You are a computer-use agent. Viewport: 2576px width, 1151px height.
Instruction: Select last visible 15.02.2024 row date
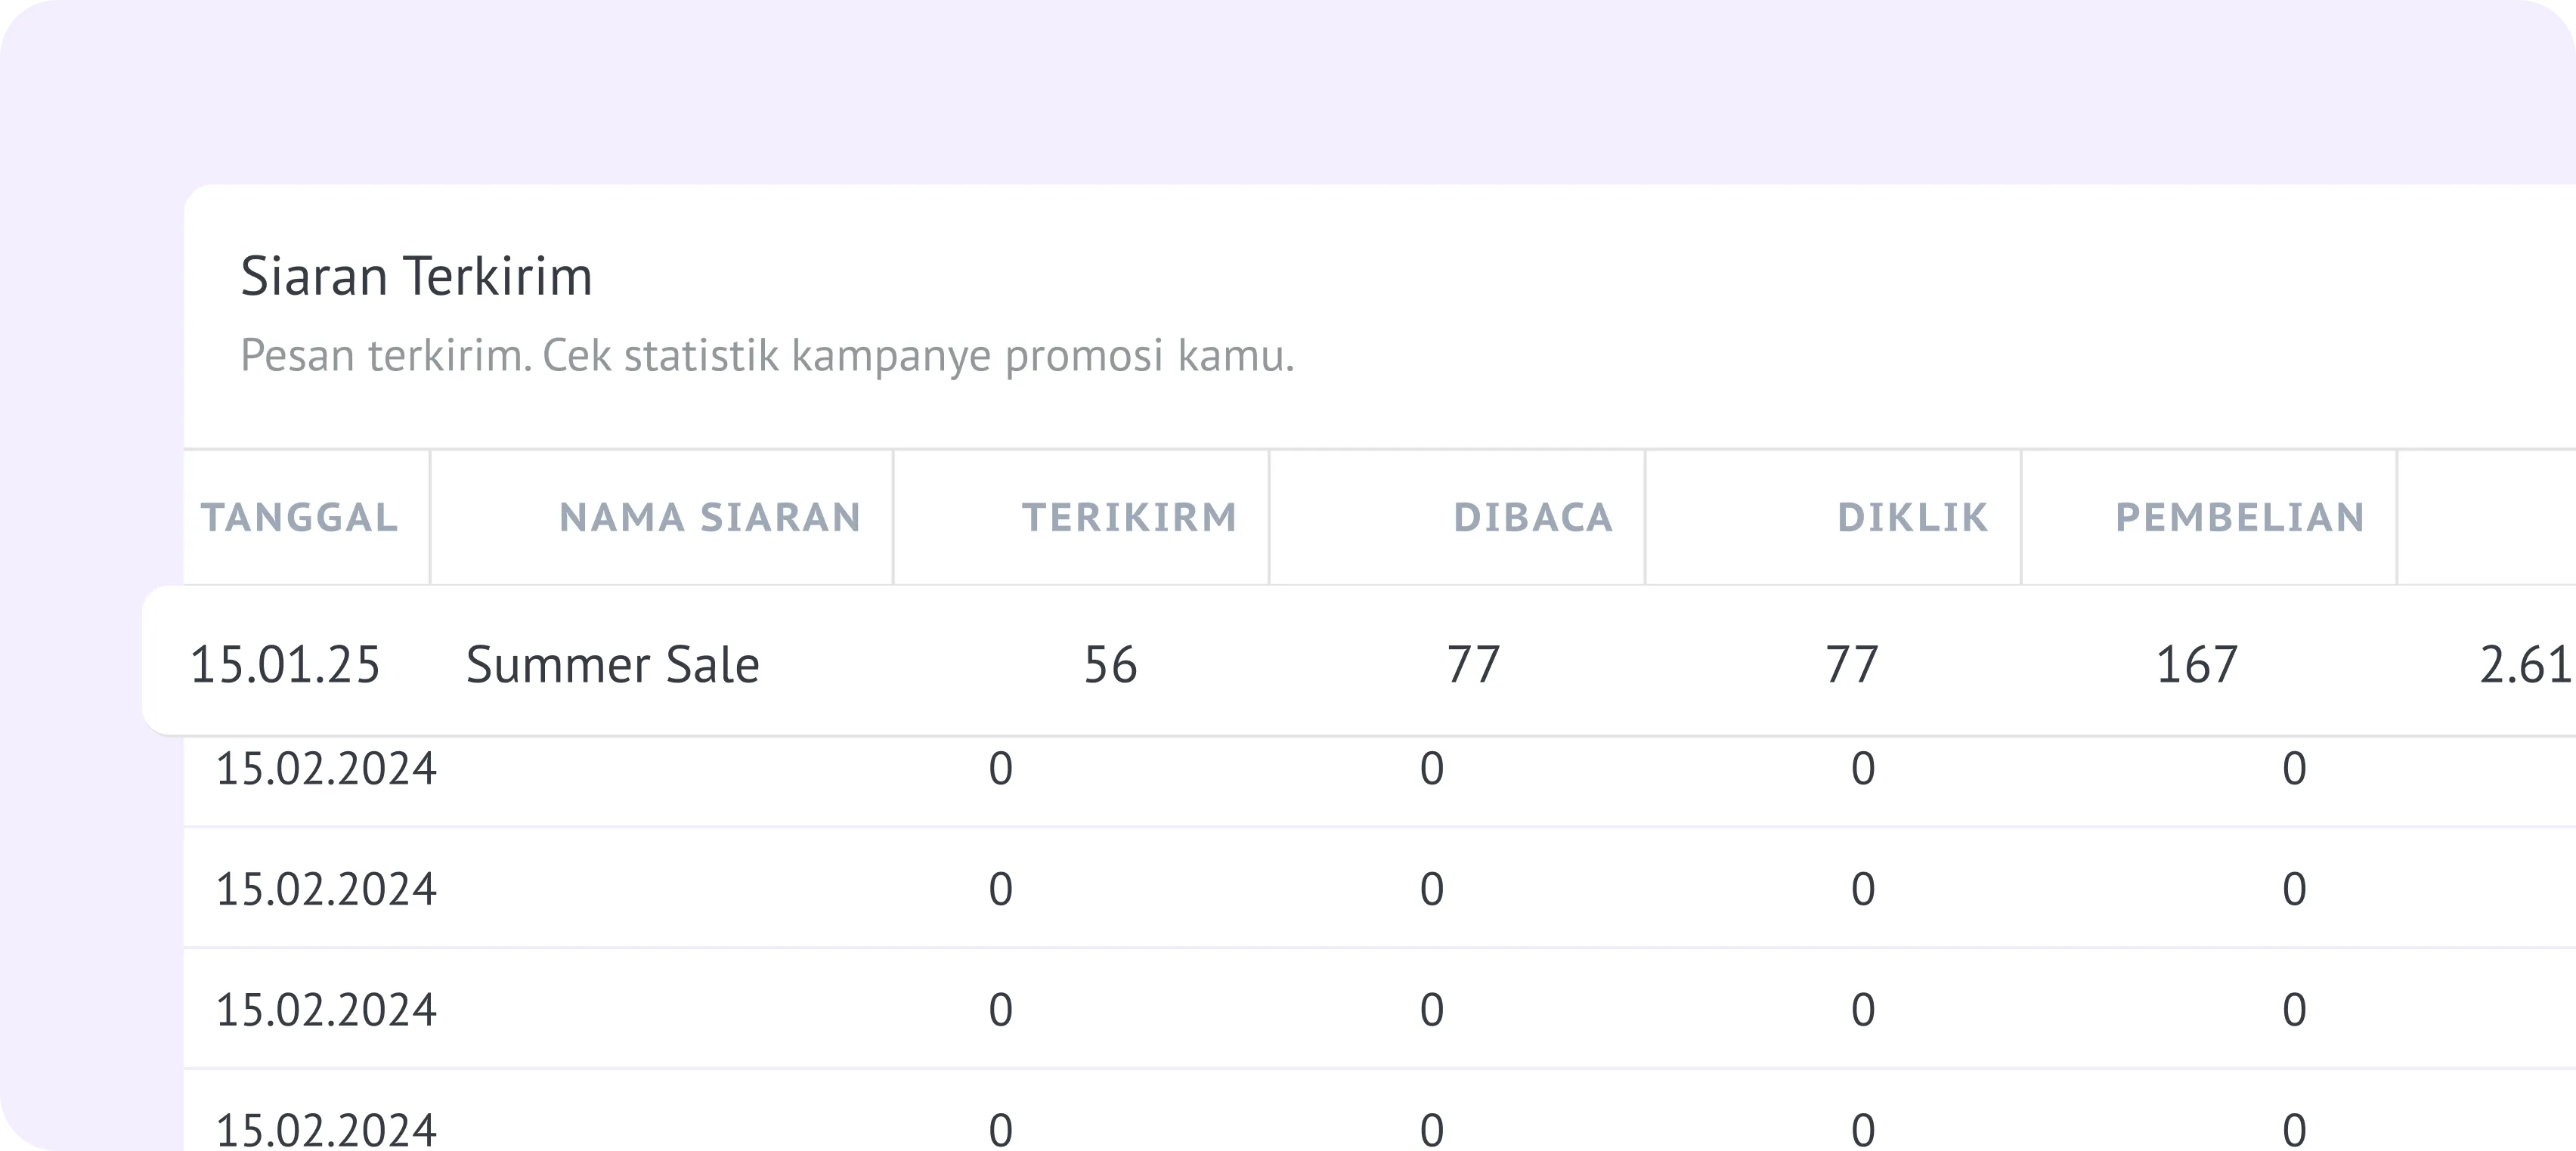coord(326,1130)
